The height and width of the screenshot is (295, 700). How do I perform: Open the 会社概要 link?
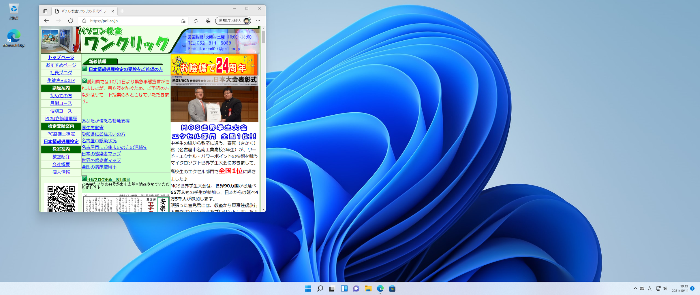[61, 164]
